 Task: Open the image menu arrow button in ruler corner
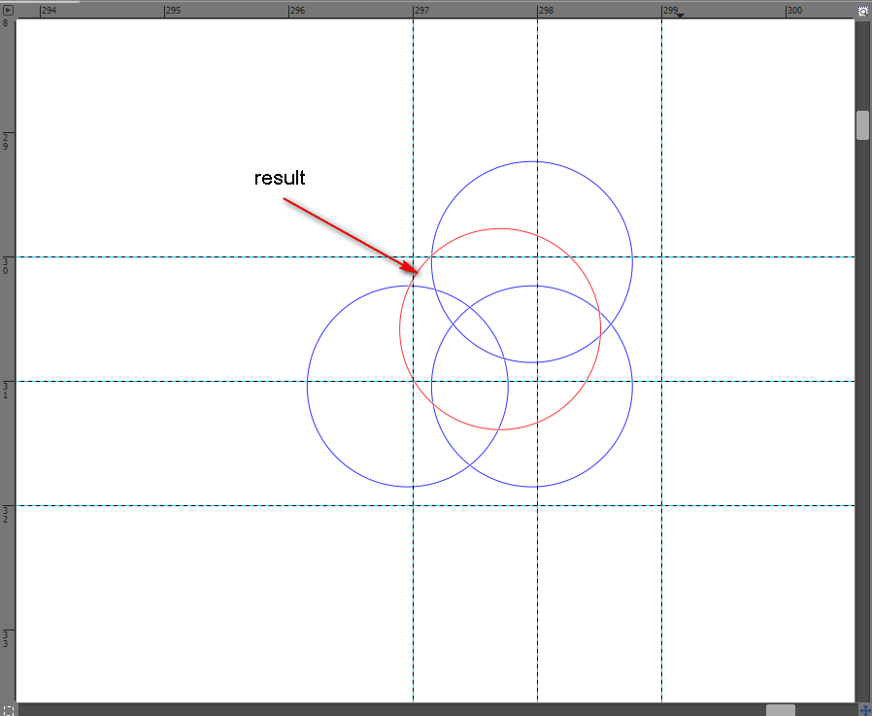click(x=8, y=10)
